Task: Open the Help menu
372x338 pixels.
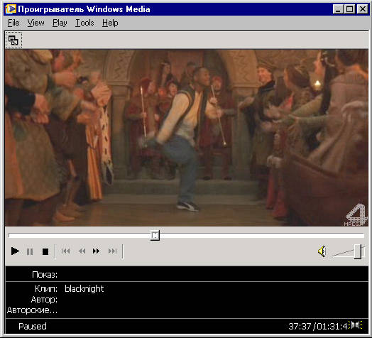Action: click(x=110, y=23)
